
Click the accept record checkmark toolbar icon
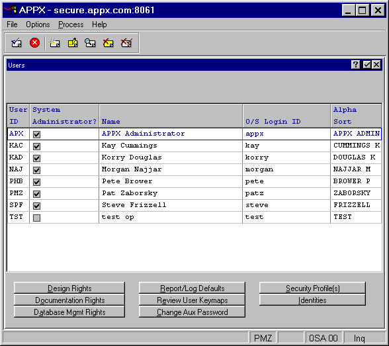point(17,42)
